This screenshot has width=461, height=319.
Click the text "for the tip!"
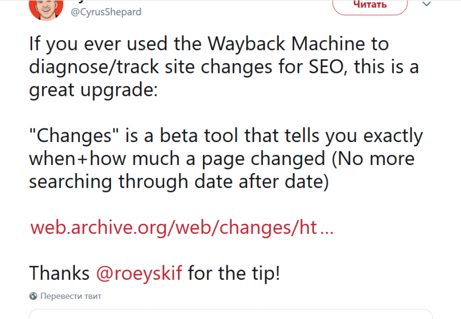(x=234, y=272)
